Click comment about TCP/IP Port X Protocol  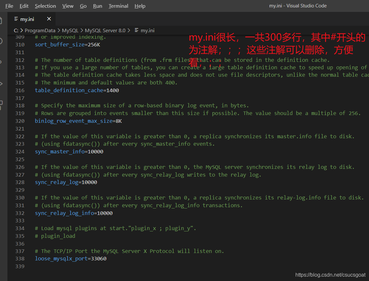(x=129, y=251)
